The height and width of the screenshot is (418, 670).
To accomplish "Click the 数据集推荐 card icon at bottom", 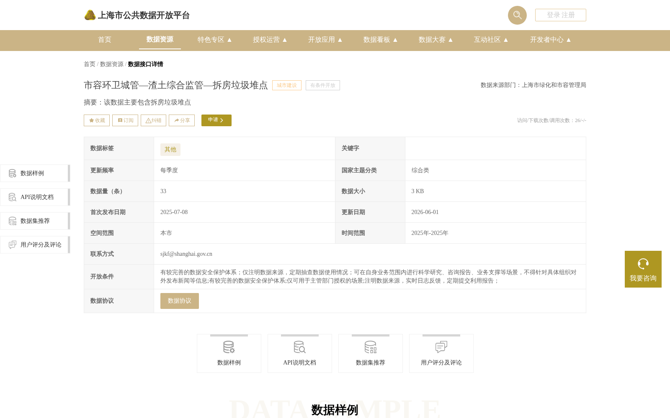I will tap(371, 347).
